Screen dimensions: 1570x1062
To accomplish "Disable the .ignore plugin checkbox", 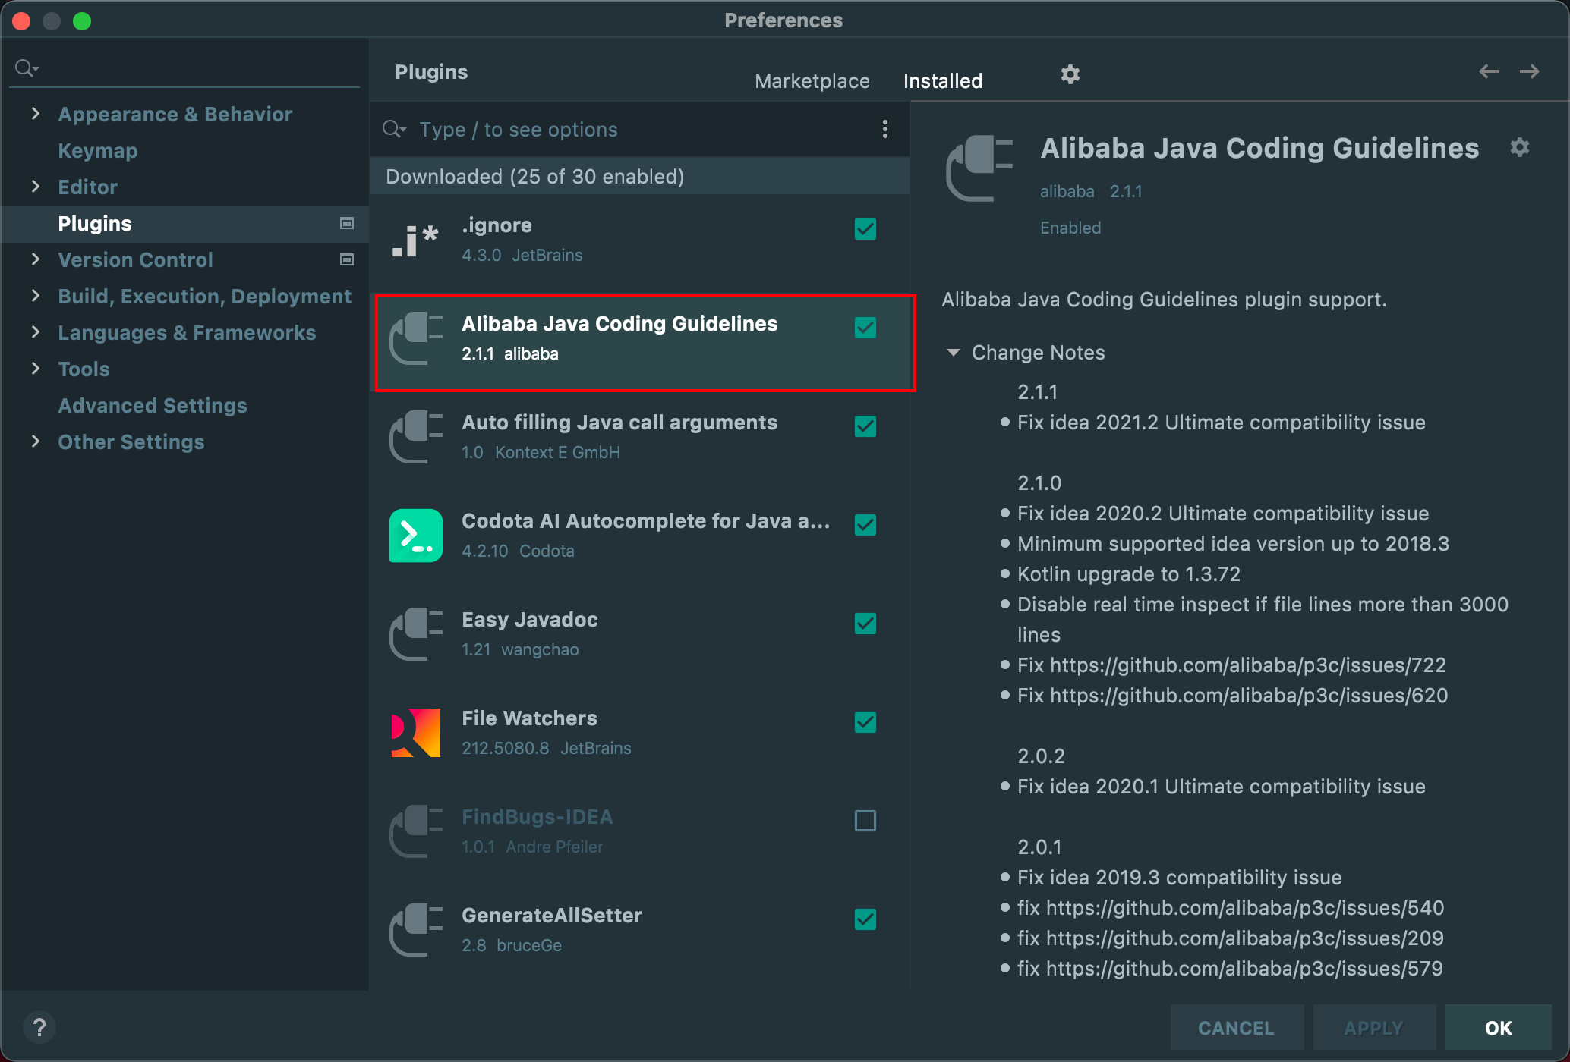I will tap(865, 229).
